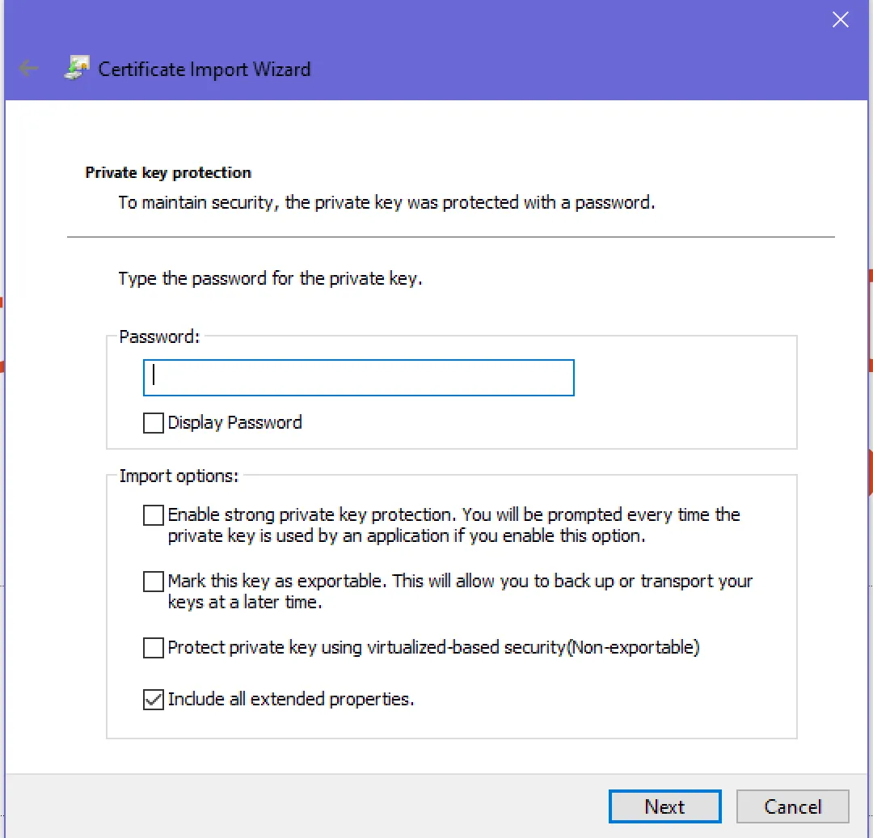The image size is (873, 838).
Task: Click the keys at a later time text
Action: (245, 603)
